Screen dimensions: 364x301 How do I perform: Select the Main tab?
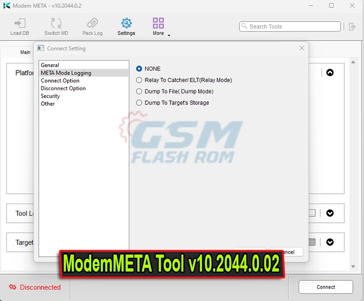pyautogui.click(x=25, y=52)
